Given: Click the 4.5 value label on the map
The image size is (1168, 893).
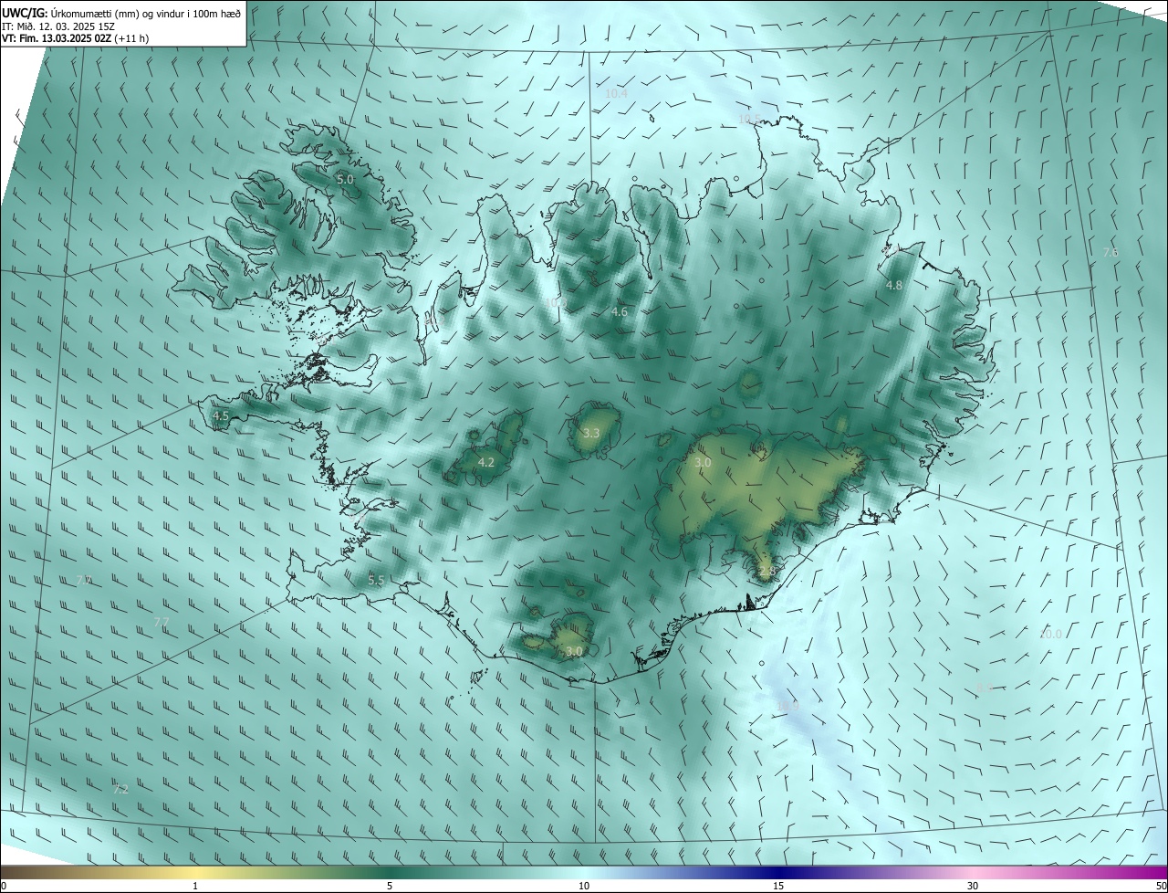Looking at the screenshot, I should 221,415.
